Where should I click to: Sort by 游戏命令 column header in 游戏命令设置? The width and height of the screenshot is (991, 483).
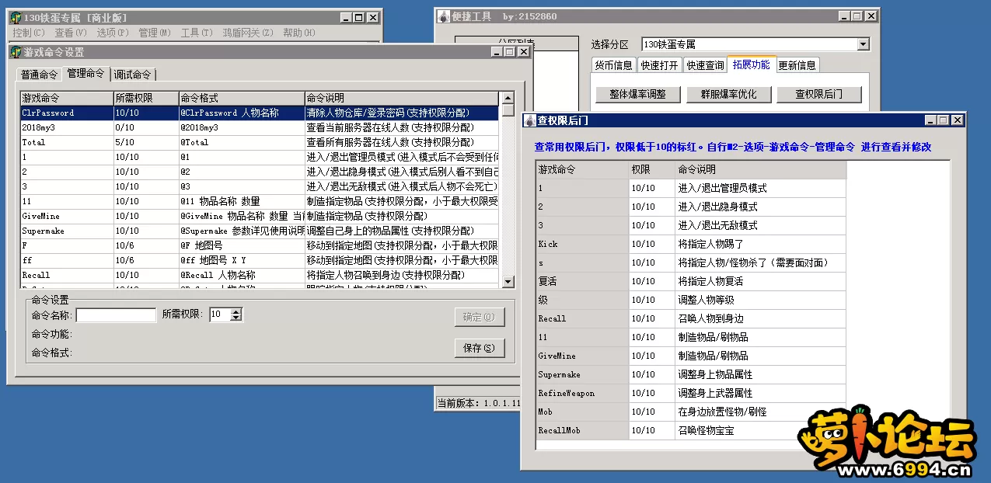click(67, 98)
